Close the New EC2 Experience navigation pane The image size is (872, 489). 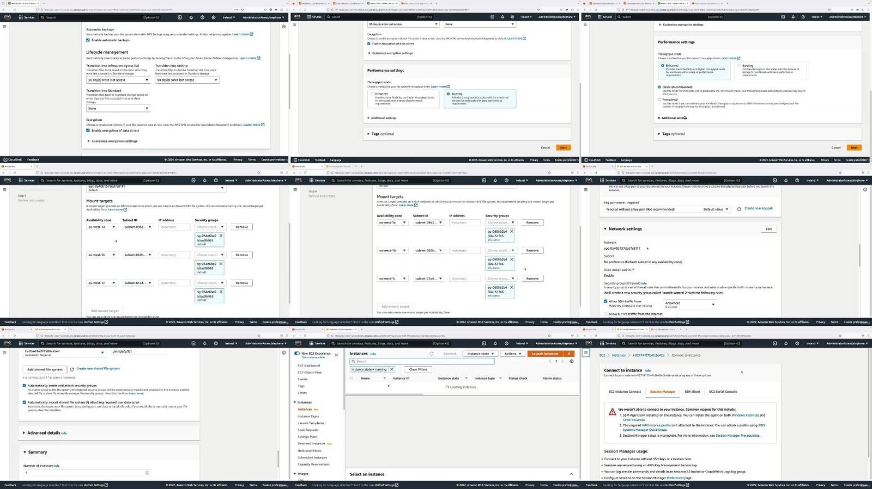pos(336,355)
